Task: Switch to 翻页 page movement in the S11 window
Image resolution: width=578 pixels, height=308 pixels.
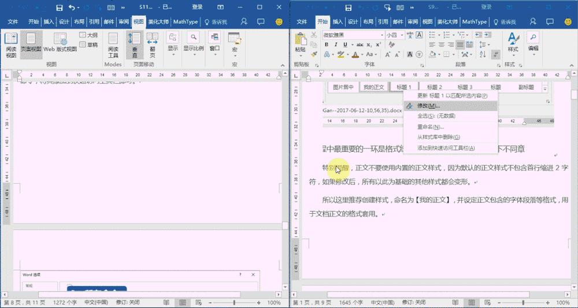Action: (x=152, y=45)
